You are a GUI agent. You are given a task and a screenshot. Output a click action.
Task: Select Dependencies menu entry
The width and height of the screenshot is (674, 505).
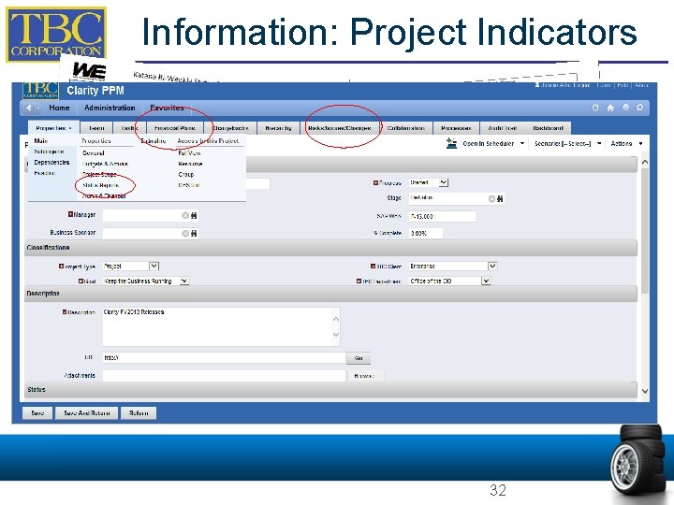[x=51, y=163]
